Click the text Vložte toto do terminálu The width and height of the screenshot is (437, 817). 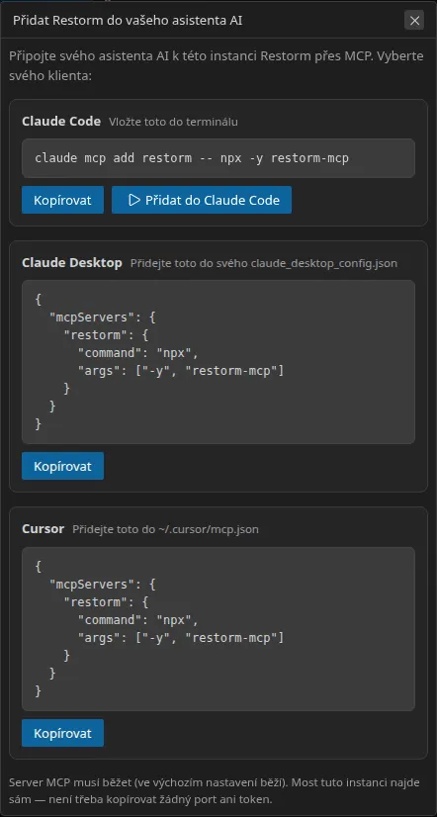coord(173,122)
